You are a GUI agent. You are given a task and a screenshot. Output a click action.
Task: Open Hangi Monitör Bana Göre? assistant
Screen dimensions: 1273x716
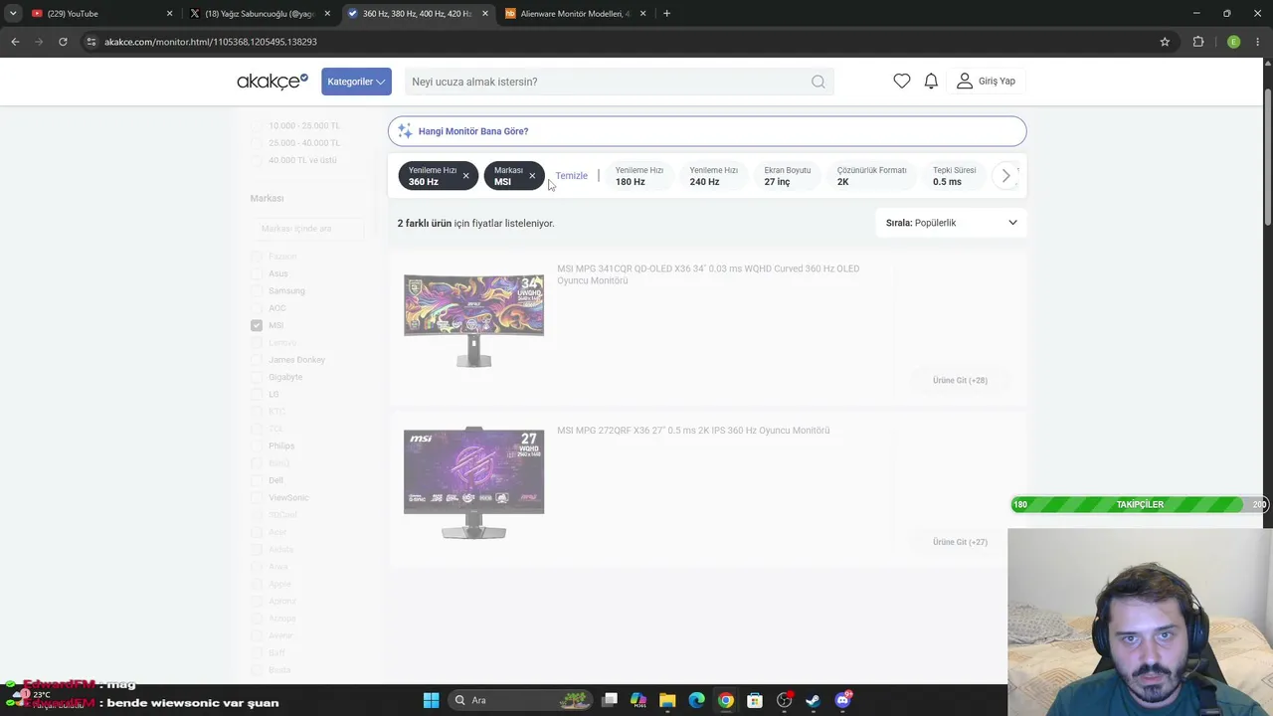point(707,131)
